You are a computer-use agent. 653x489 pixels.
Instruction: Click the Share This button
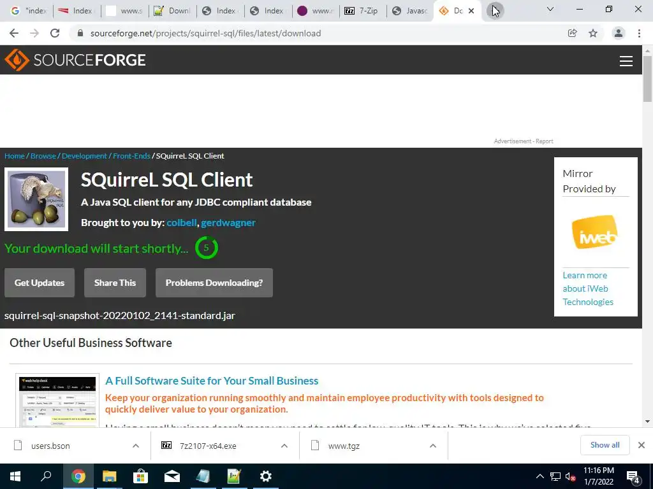[x=115, y=283]
